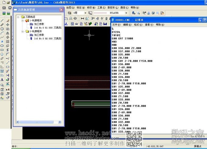Select the Circle drawing tool

[x=2, y=29]
